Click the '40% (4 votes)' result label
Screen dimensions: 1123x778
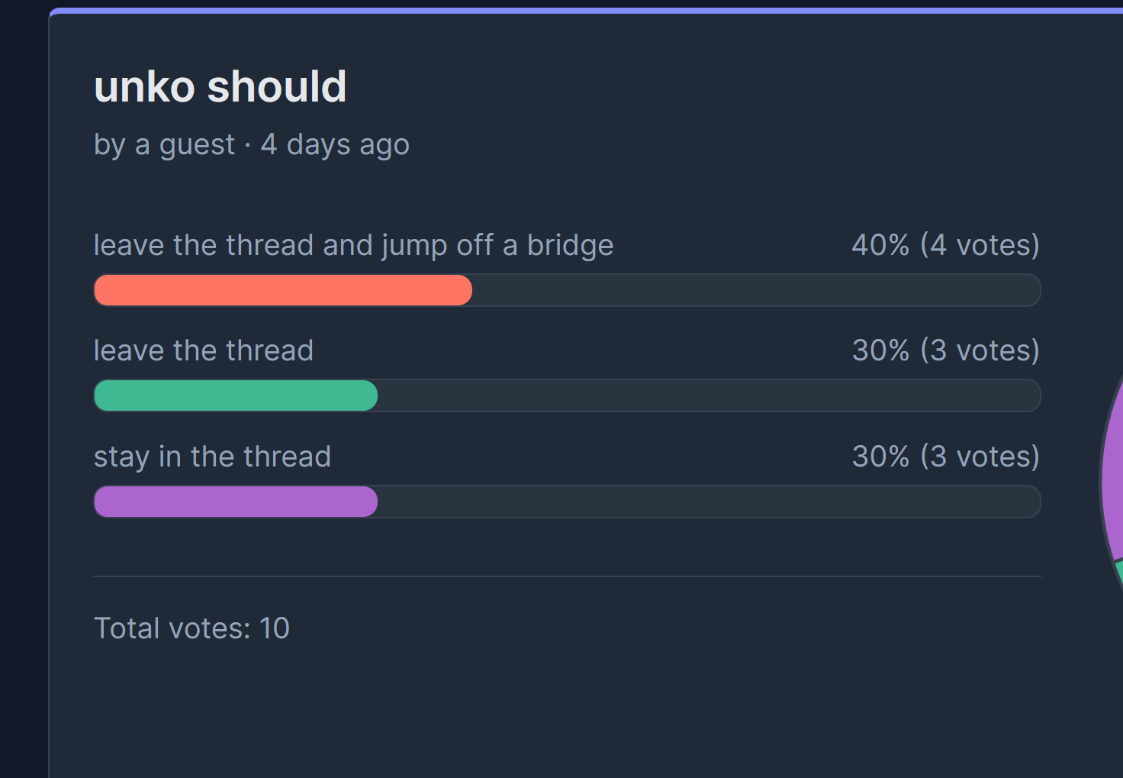click(x=946, y=245)
